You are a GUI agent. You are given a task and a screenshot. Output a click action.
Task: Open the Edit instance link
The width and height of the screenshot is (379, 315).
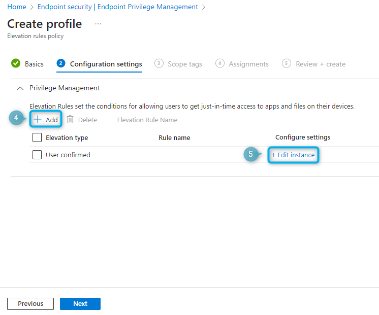[x=293, y=155]
